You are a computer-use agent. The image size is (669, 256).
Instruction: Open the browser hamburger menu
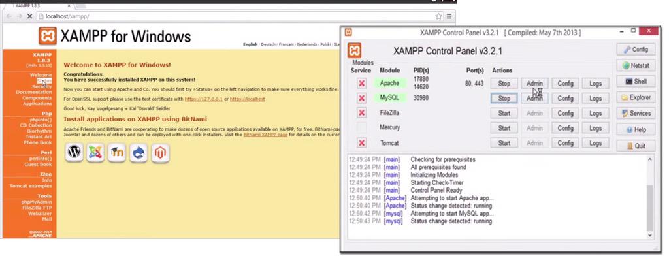click(x=449, y=16)
